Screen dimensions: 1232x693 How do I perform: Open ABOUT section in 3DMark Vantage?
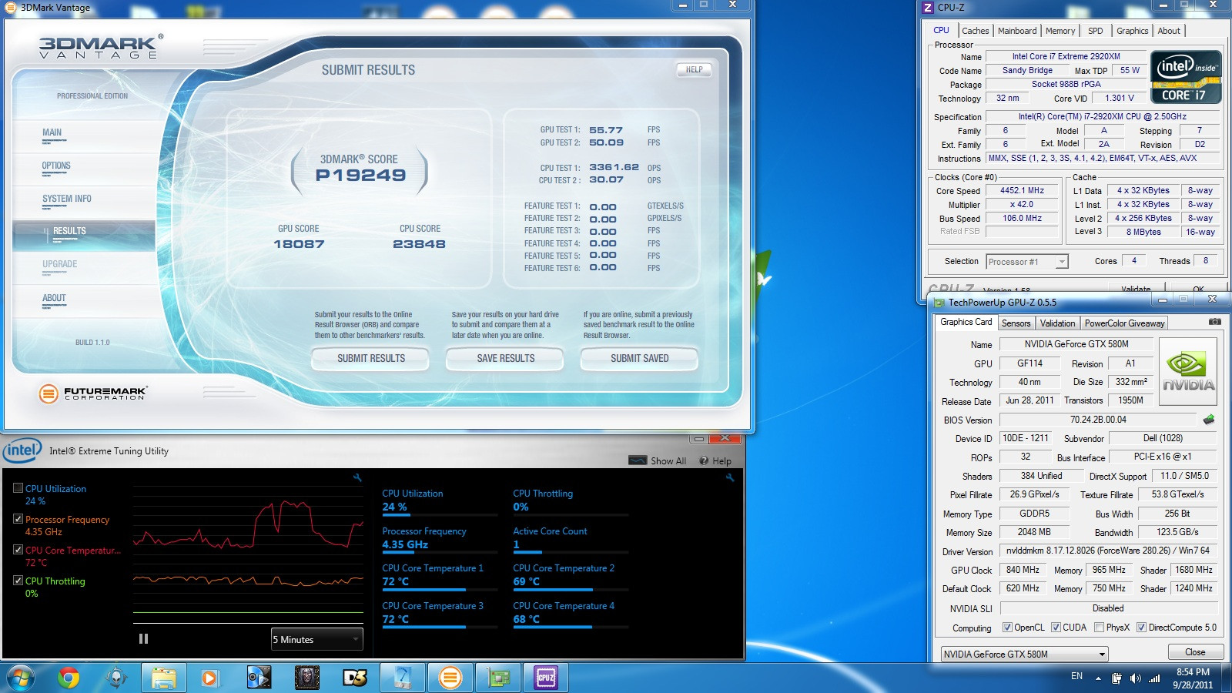tap(54, 298)
